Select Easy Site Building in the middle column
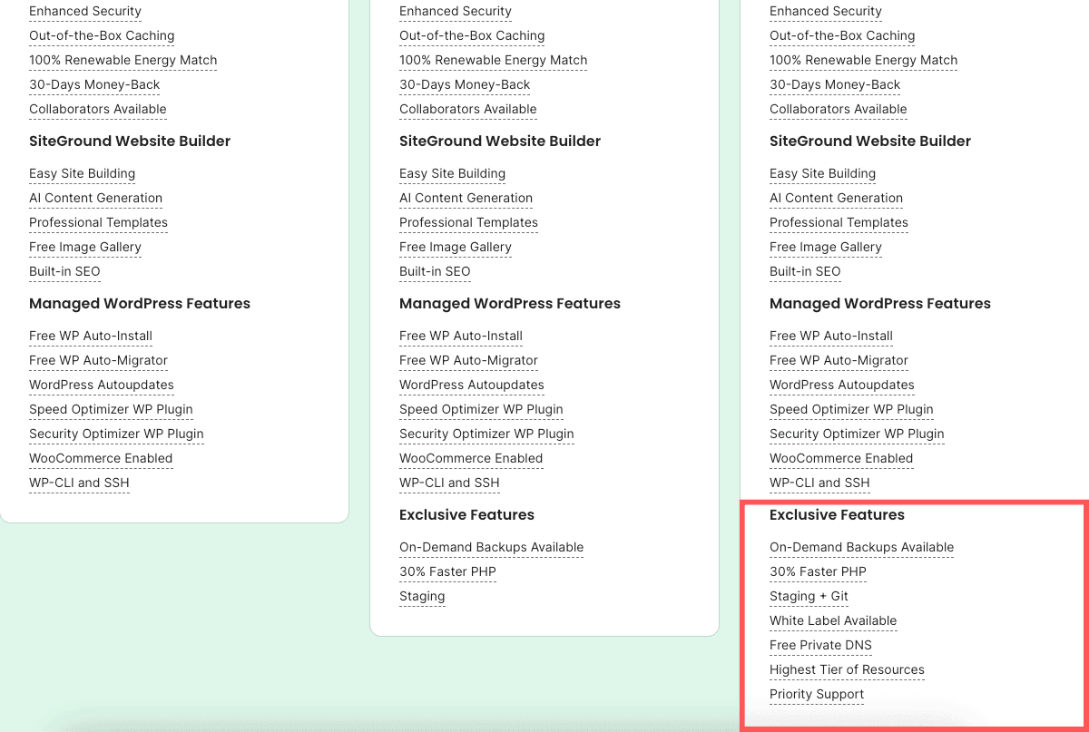This screenshot has width=1089, height=732. 452,174
